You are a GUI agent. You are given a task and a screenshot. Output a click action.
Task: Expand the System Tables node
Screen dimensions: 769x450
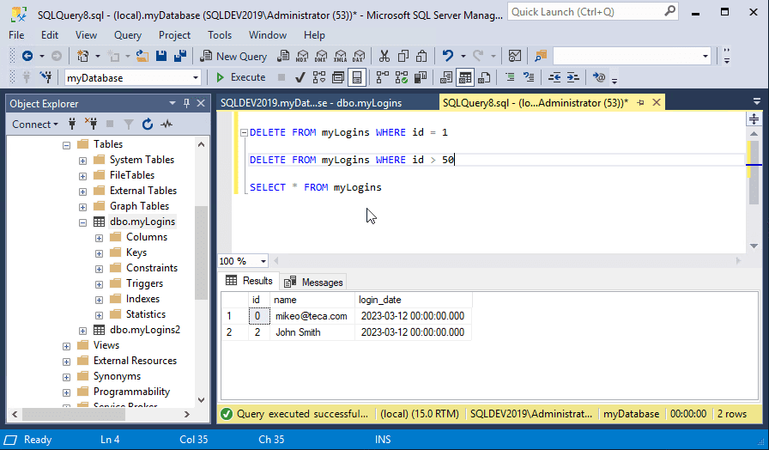click(x=83, y=161)
